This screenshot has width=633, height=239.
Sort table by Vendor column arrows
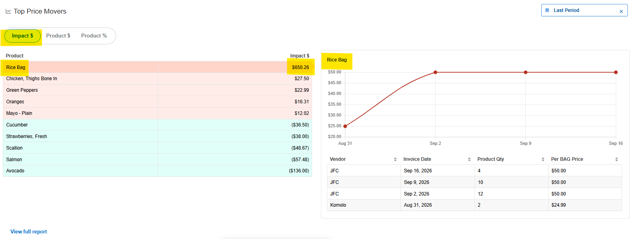[x=395, y=159]
